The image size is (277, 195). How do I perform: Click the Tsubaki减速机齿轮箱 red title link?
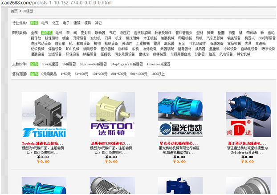(x=43, y=143)
